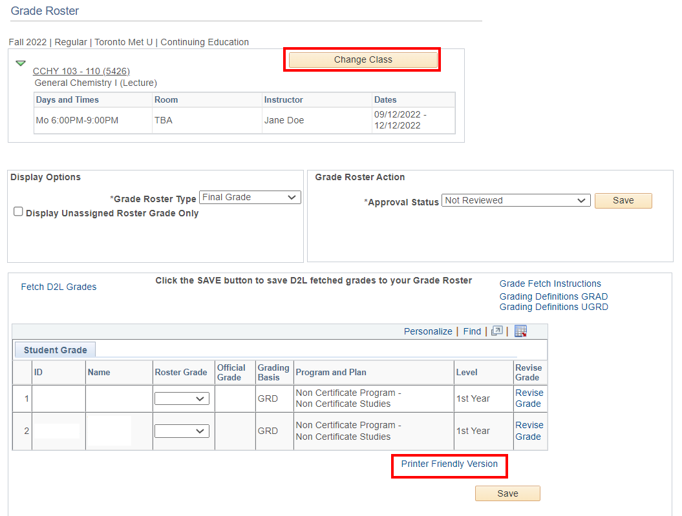Click the Fetch D2L Grades link
682x516 pixels.
point(59,287)
